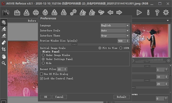Load guiding lines with pencil-upload icon
The width and height of the screenshot is (172, 103).
[83, 12]
